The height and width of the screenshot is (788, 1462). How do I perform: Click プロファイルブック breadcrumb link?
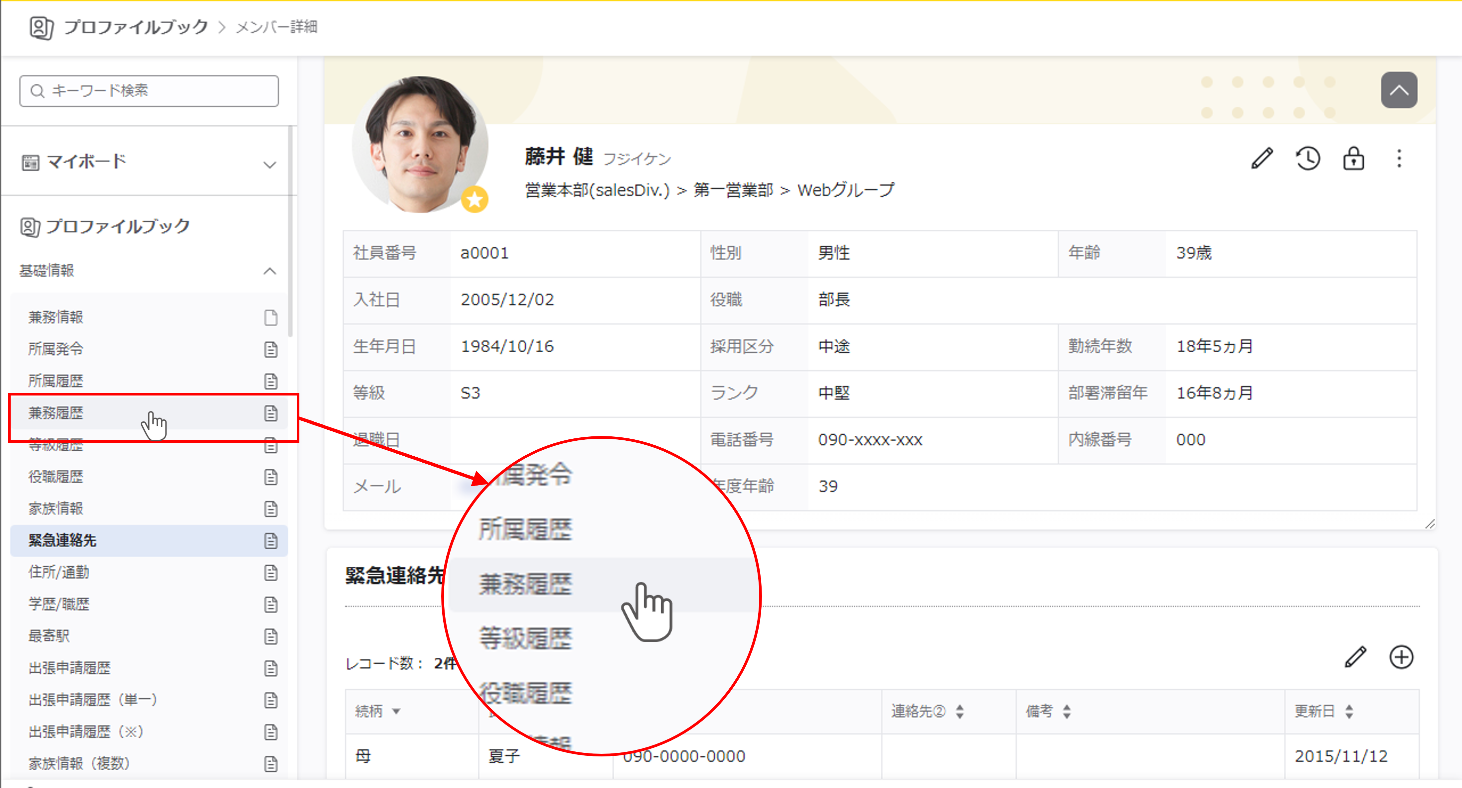(136, 27)
